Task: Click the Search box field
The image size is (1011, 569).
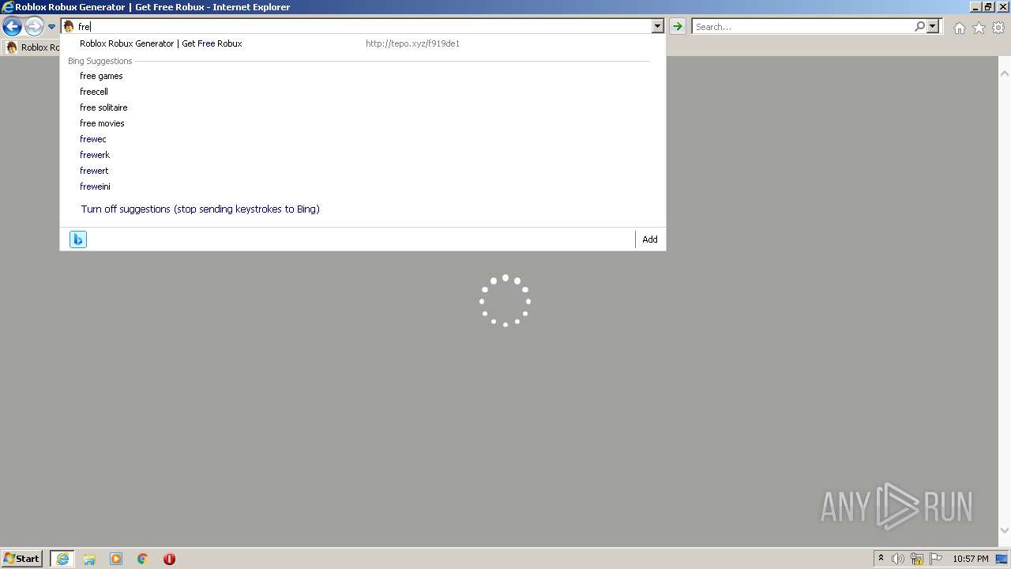Action: tap(803, 26)
